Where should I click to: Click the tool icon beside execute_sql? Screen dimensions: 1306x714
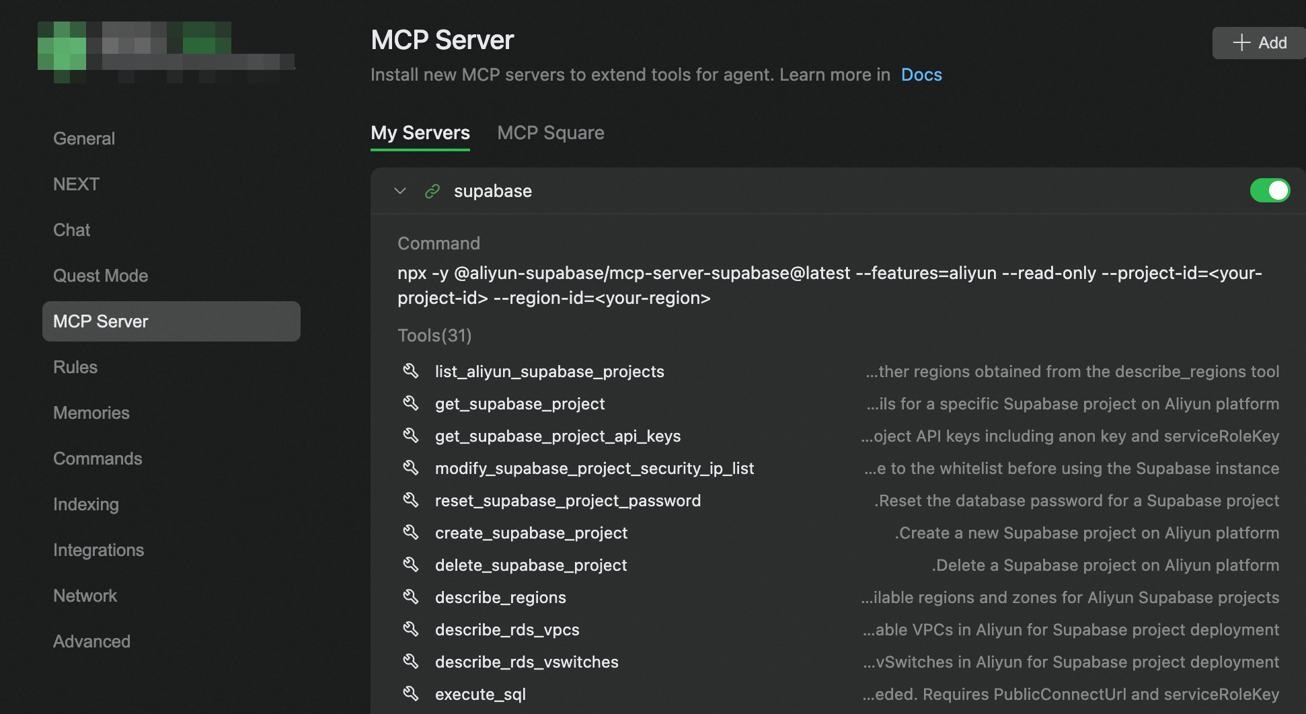tap(411, 694)
